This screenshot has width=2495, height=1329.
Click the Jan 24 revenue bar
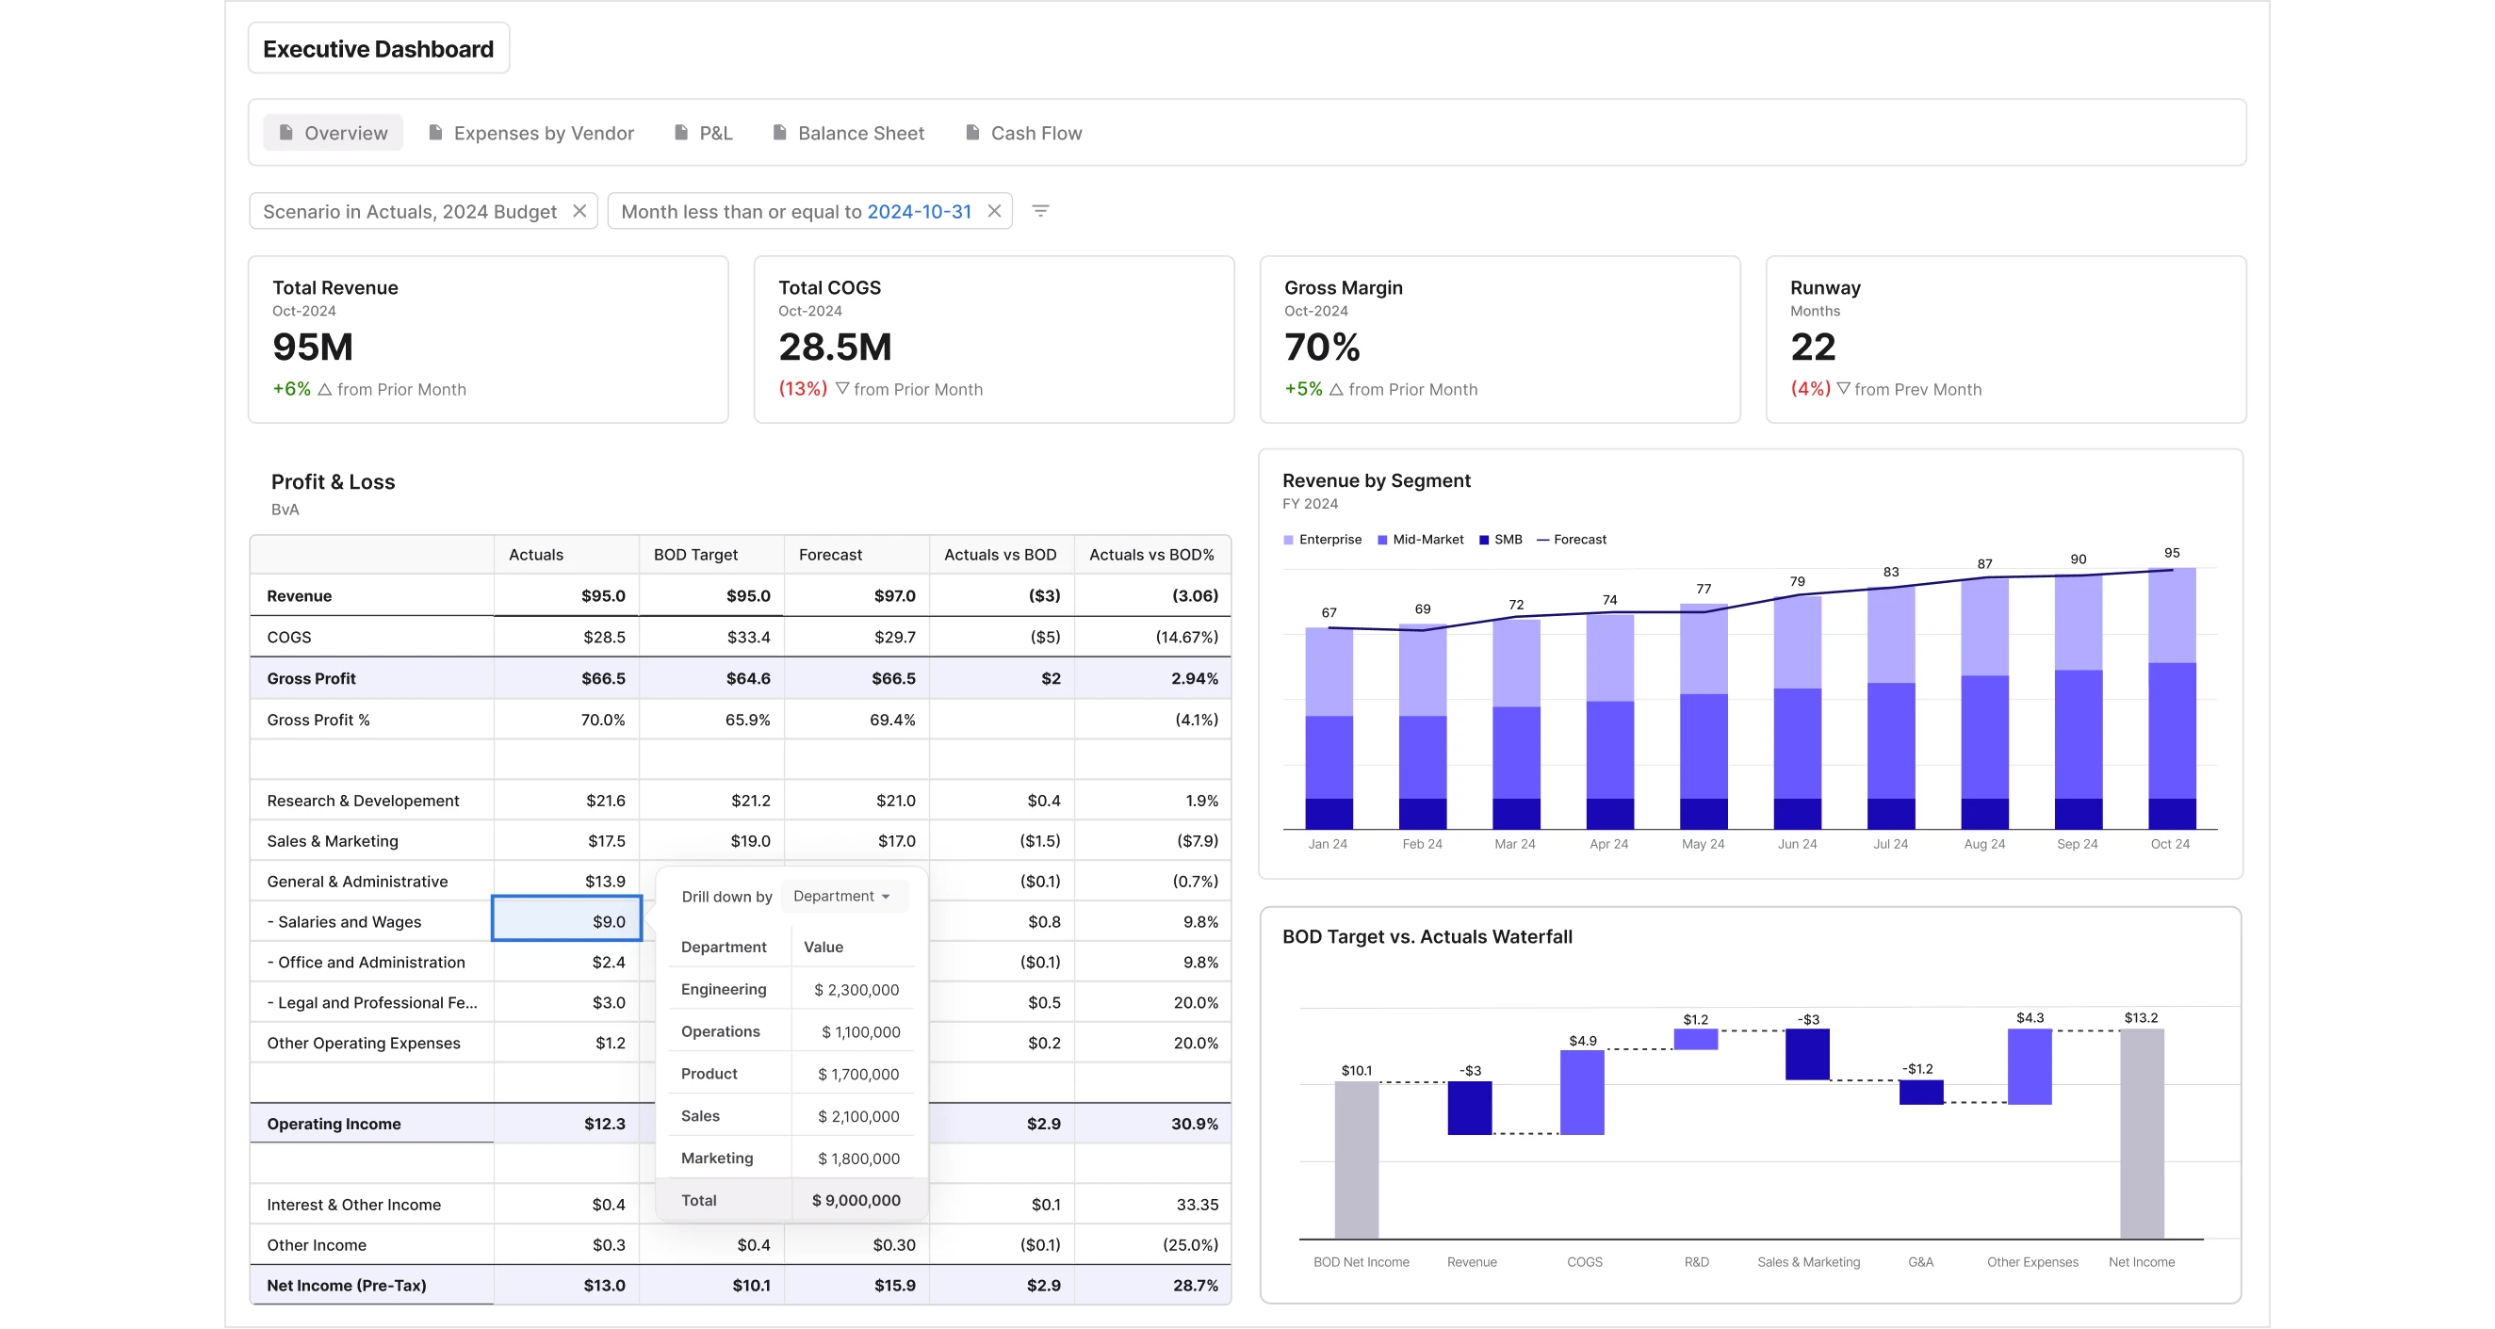[1329, 728]
